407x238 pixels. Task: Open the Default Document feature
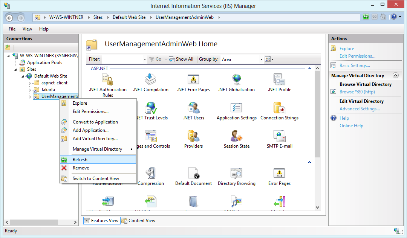coord(193,175)
